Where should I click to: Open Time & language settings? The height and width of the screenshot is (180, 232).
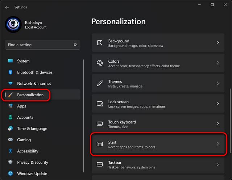pos(43,129)
